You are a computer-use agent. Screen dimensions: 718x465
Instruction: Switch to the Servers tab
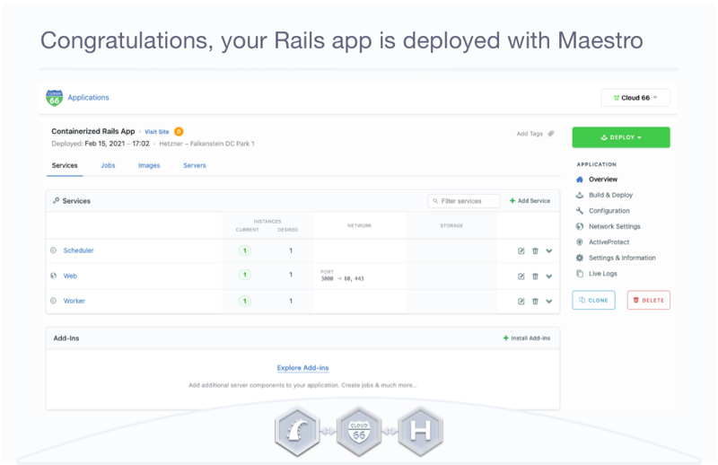click(x=195, y=165)
